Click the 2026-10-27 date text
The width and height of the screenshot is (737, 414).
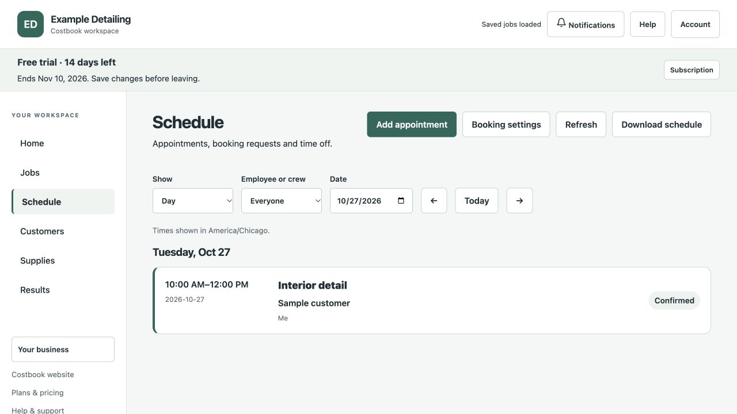pyautogui.click(x=185, y=300)
